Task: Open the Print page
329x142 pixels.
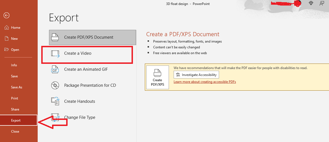Action: click(x=19, y=98)
